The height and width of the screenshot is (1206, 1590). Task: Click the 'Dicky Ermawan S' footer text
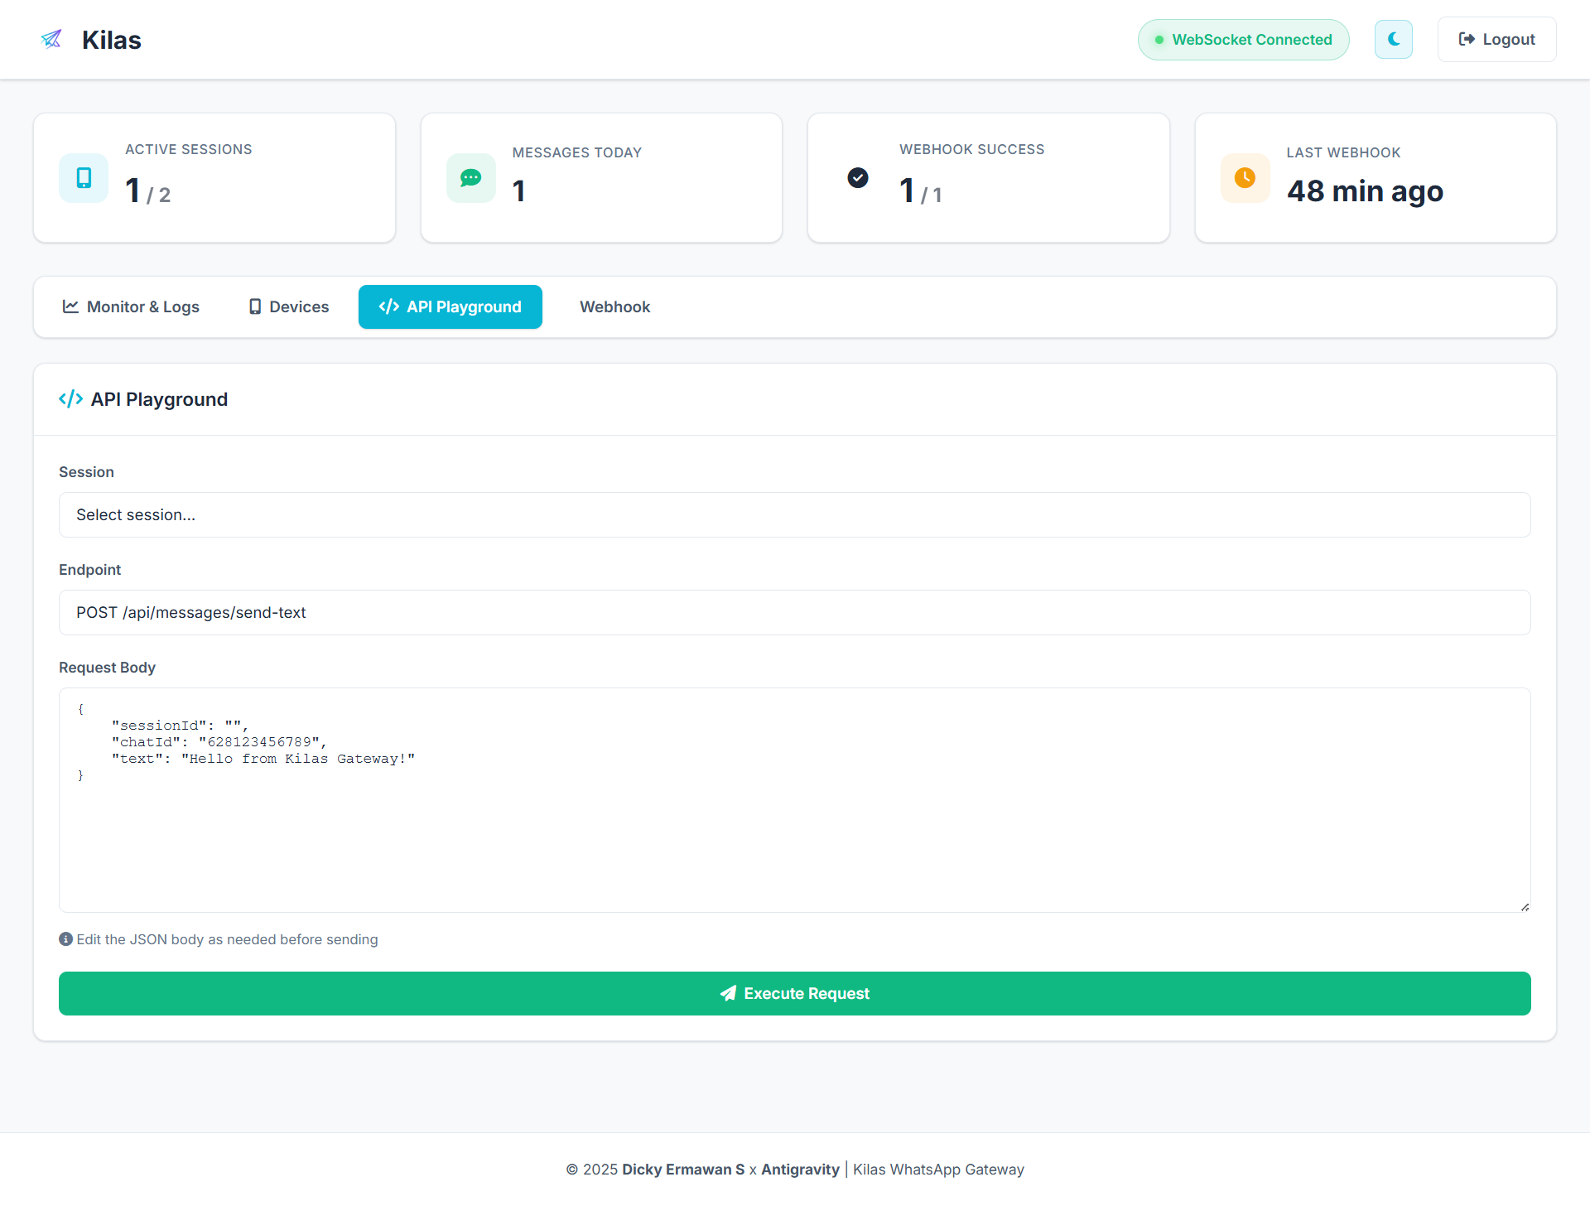pyautogui.click(x=683, y=1170)
